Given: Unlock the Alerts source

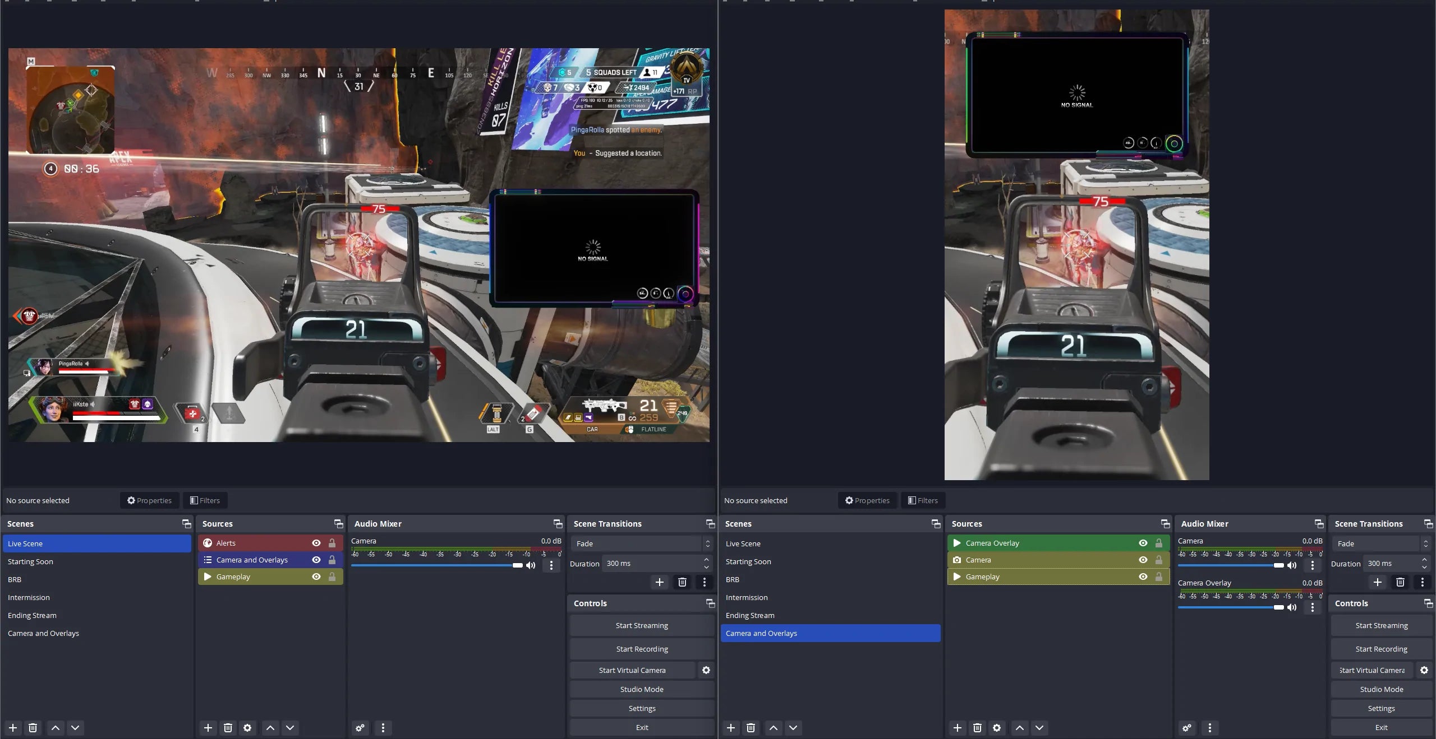Looking at the screenshot, I should click(332, 543).
